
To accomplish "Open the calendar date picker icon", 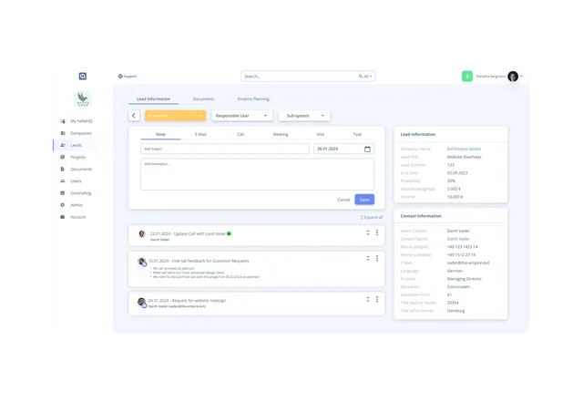I will coord(367,149).
